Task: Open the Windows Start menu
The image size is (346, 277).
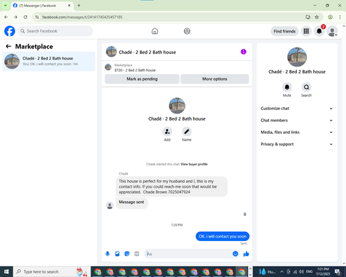Action: point(6,271)
